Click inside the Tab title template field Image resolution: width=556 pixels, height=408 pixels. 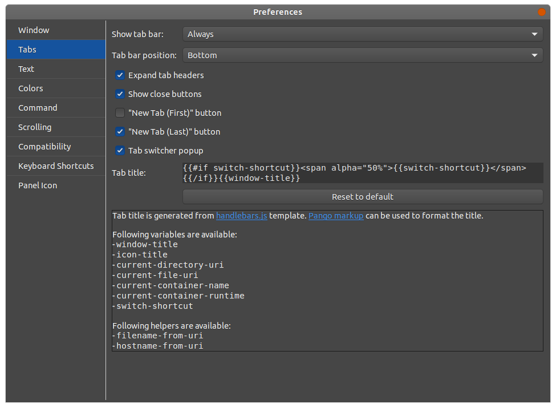pyautogui.click(x=363, y=173)
